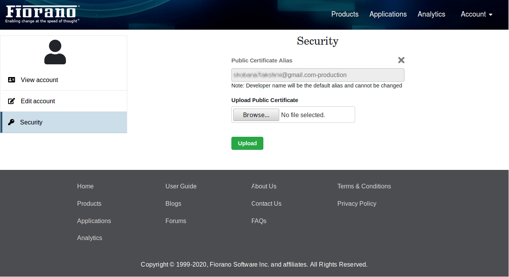This screenshot has width=509, height=277.
Task: Click the Public Certificate Alias field
Action: click(318, 75)
